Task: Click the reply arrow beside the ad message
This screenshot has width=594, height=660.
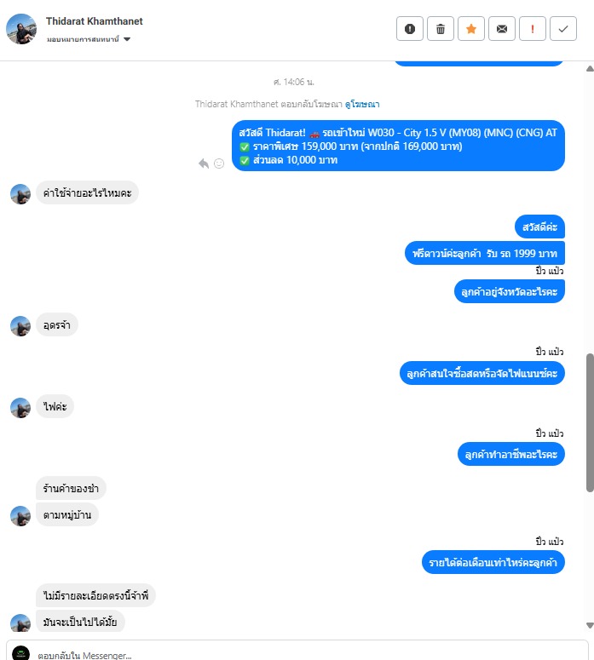Action: point(204,164)
